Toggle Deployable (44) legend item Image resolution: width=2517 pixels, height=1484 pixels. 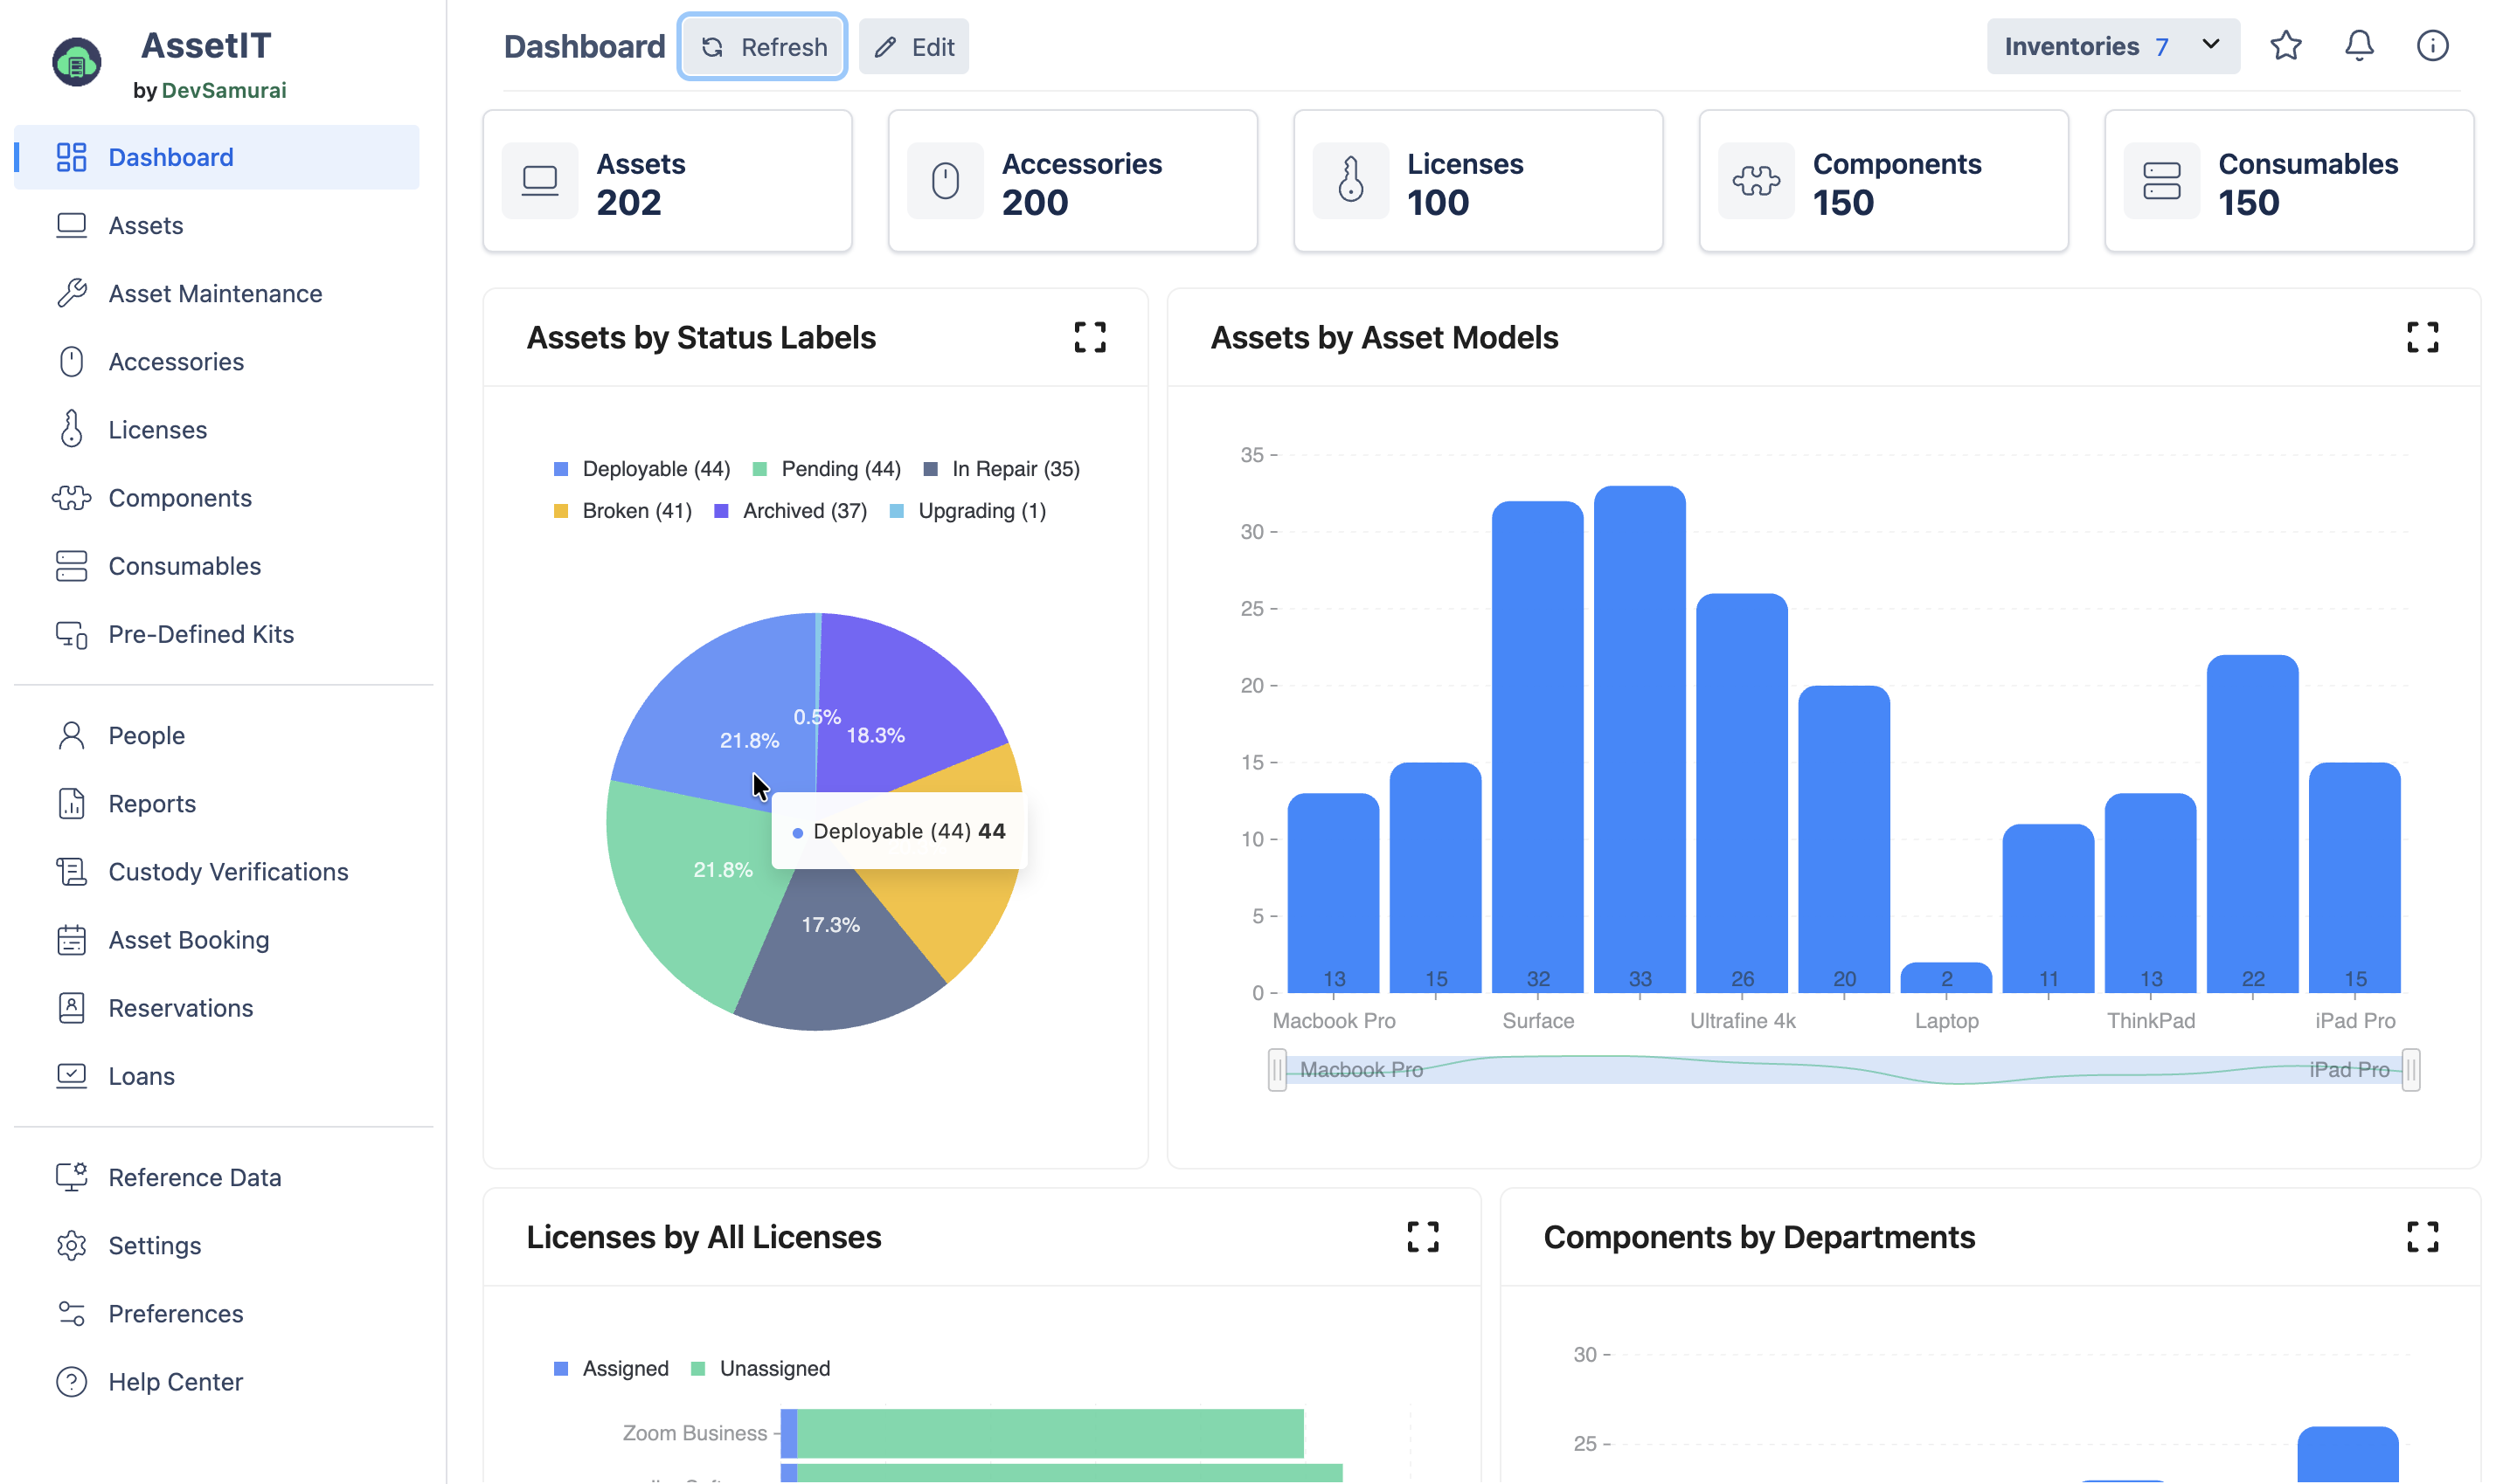pos(642,469)
